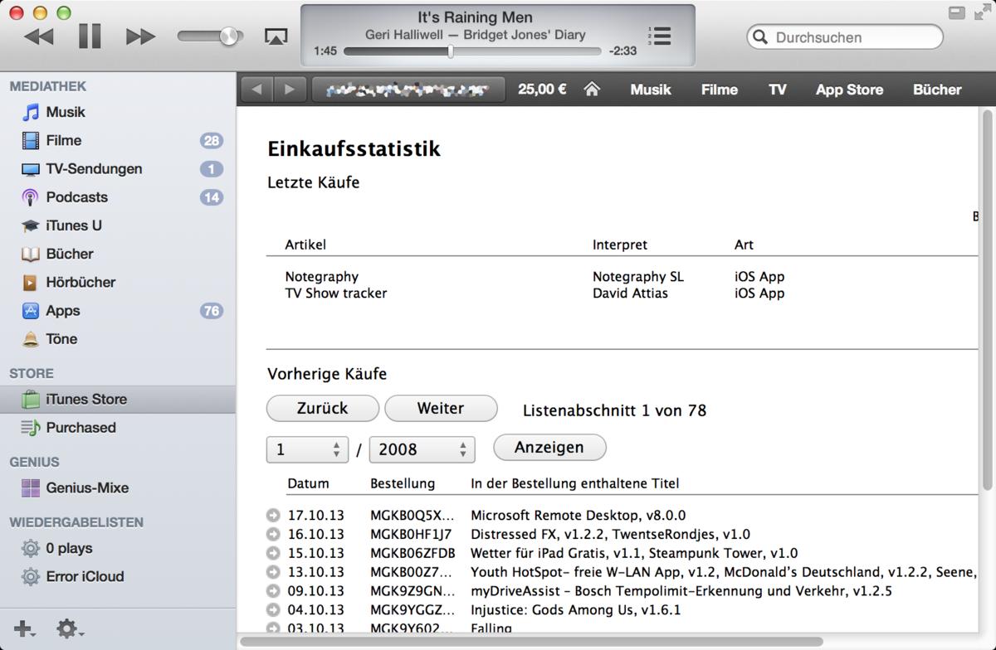The image size is (996, 650).
Task: Click the horizontal scrollbar at bottom
Action: (x=531, y=642)
